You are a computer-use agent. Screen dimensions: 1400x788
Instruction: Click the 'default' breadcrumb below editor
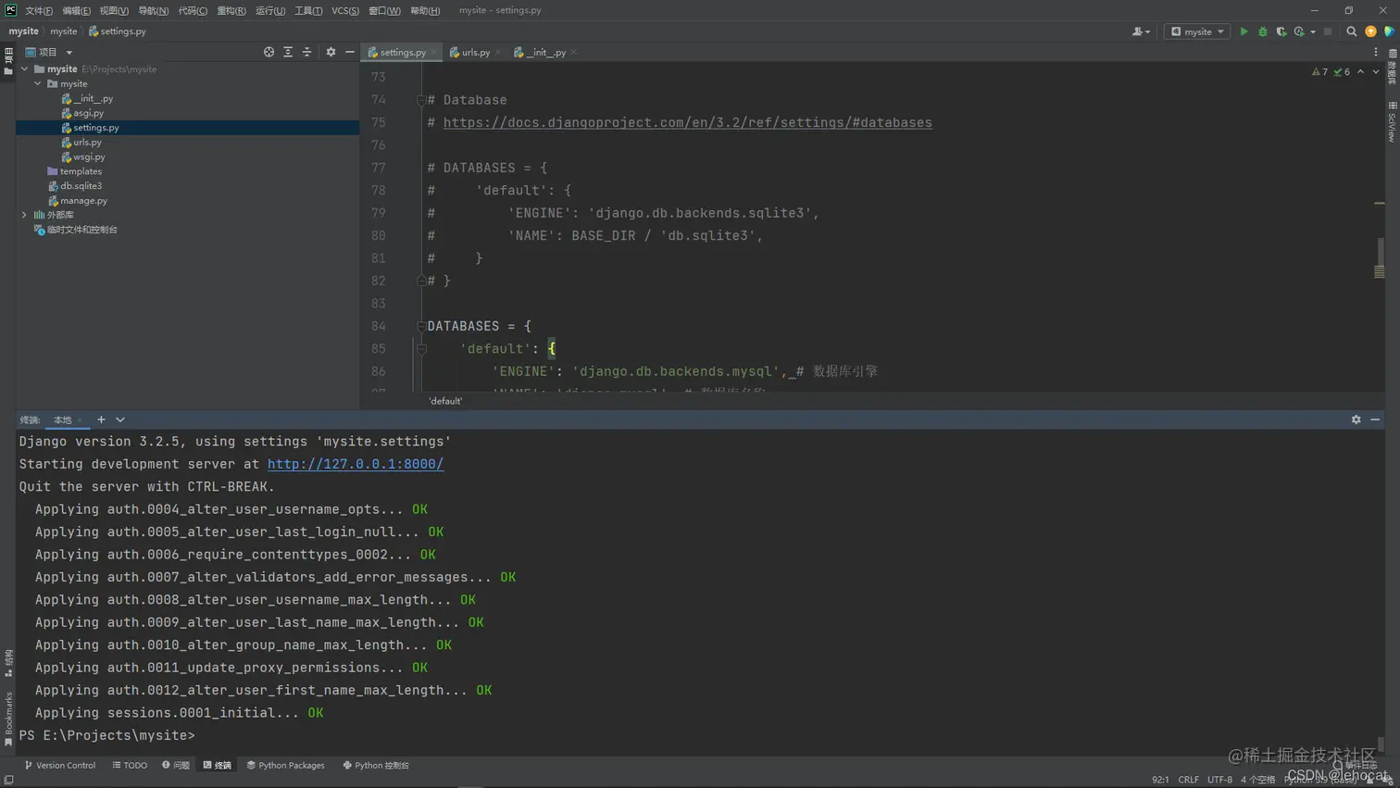point(445,401)
